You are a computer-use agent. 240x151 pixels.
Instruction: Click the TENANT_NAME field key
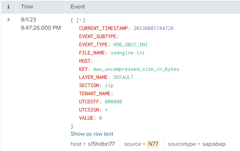pyautogui.click(x=95, y=94)
